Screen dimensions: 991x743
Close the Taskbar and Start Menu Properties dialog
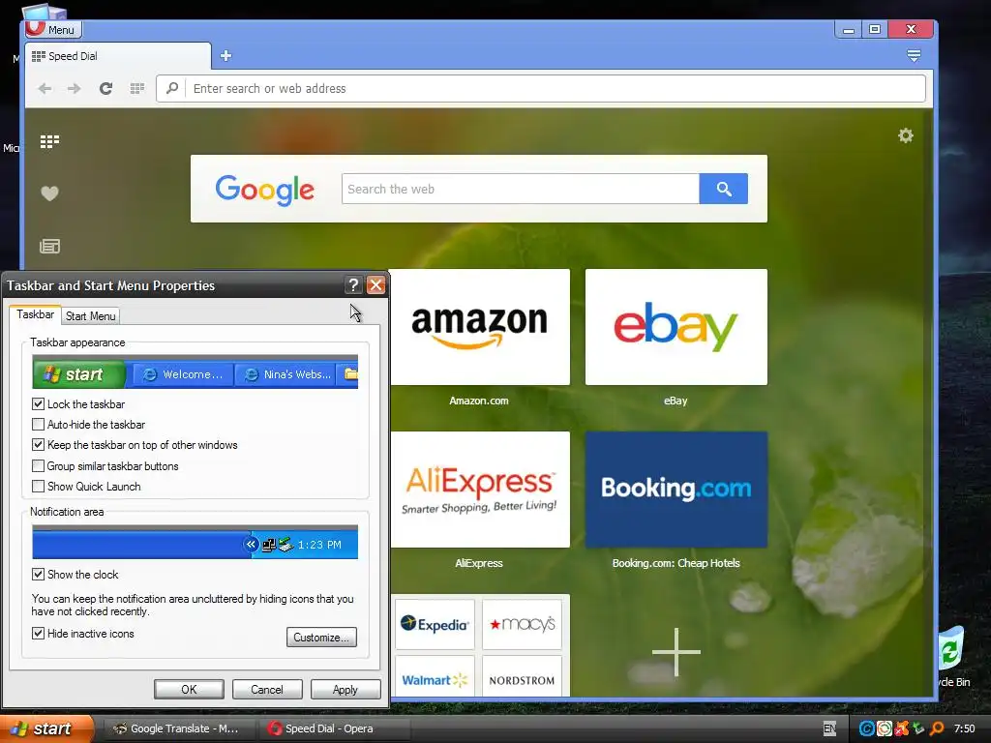(x=376, y=285)
